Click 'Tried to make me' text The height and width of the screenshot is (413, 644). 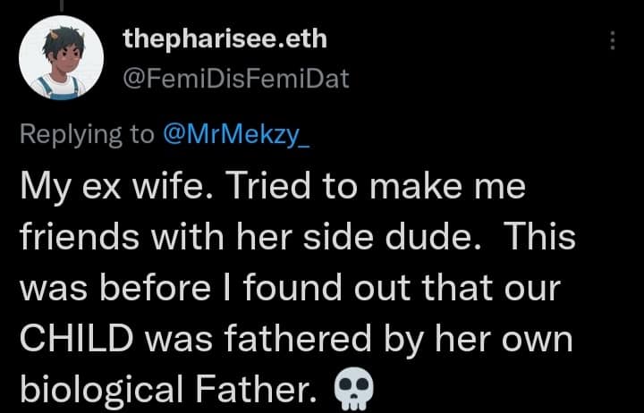376,186
